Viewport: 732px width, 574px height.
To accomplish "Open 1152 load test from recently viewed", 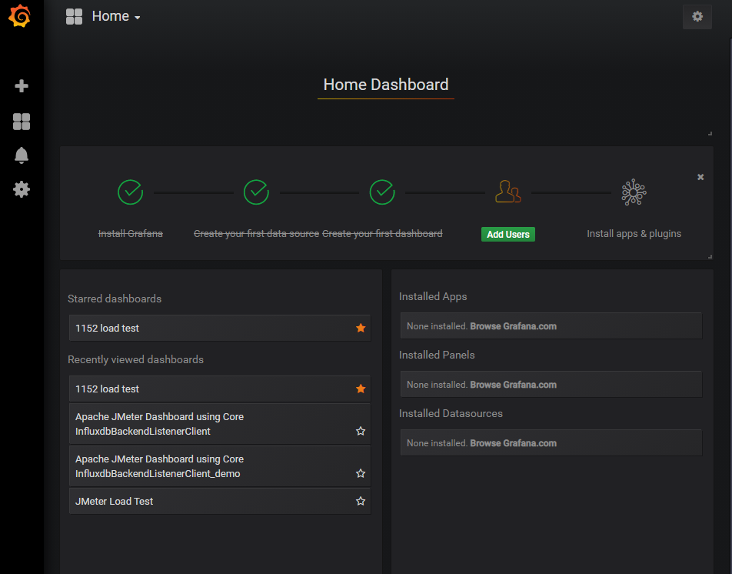I will click(108, 389).
